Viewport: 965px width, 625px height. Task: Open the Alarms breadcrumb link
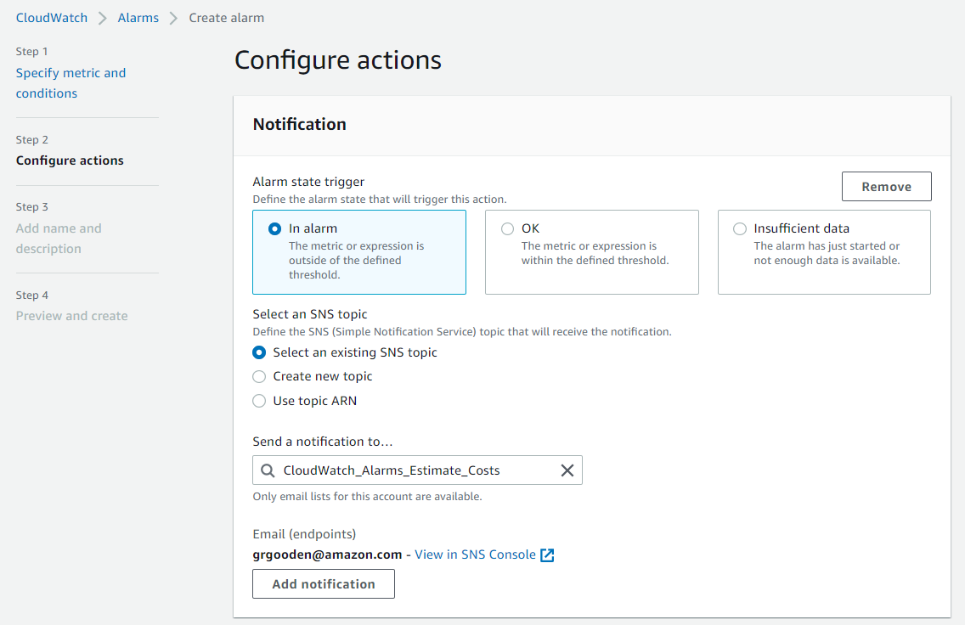point(138,17)
